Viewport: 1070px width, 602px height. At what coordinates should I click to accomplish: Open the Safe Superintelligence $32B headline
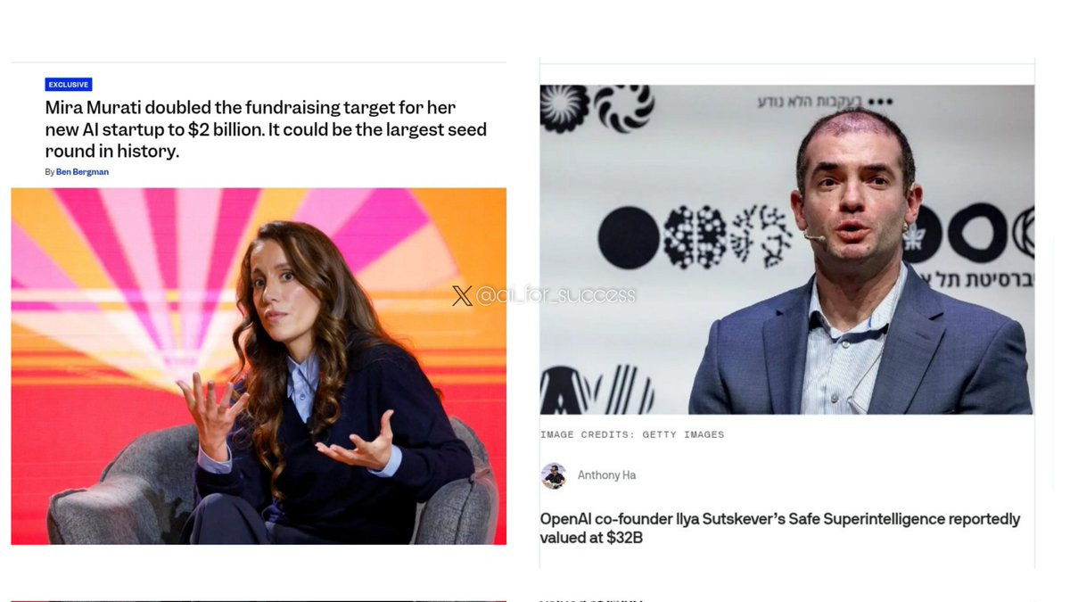780,528
